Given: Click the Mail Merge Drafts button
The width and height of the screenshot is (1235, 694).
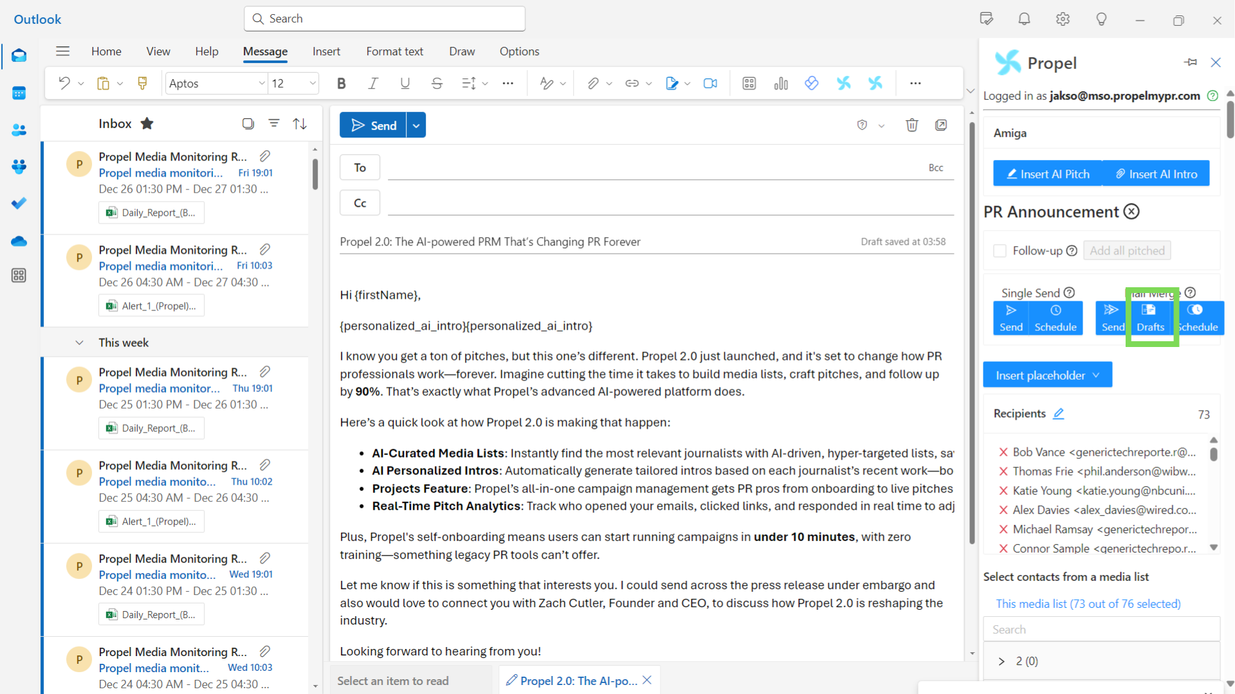Looking at the screenshot, I should click(x=1150, y=318).
